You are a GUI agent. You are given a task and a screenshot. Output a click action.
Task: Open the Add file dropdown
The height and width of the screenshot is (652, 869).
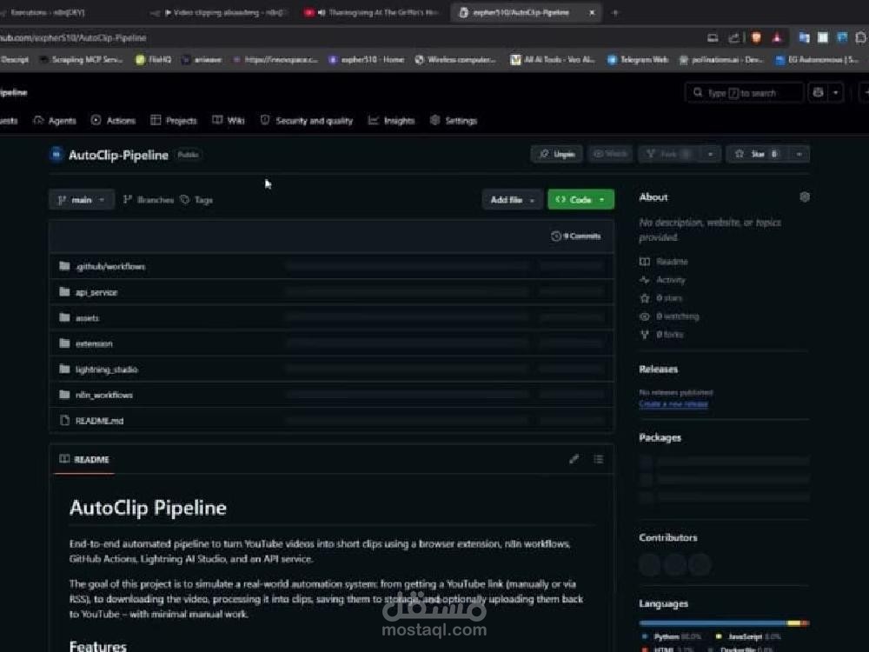(512, 200)
